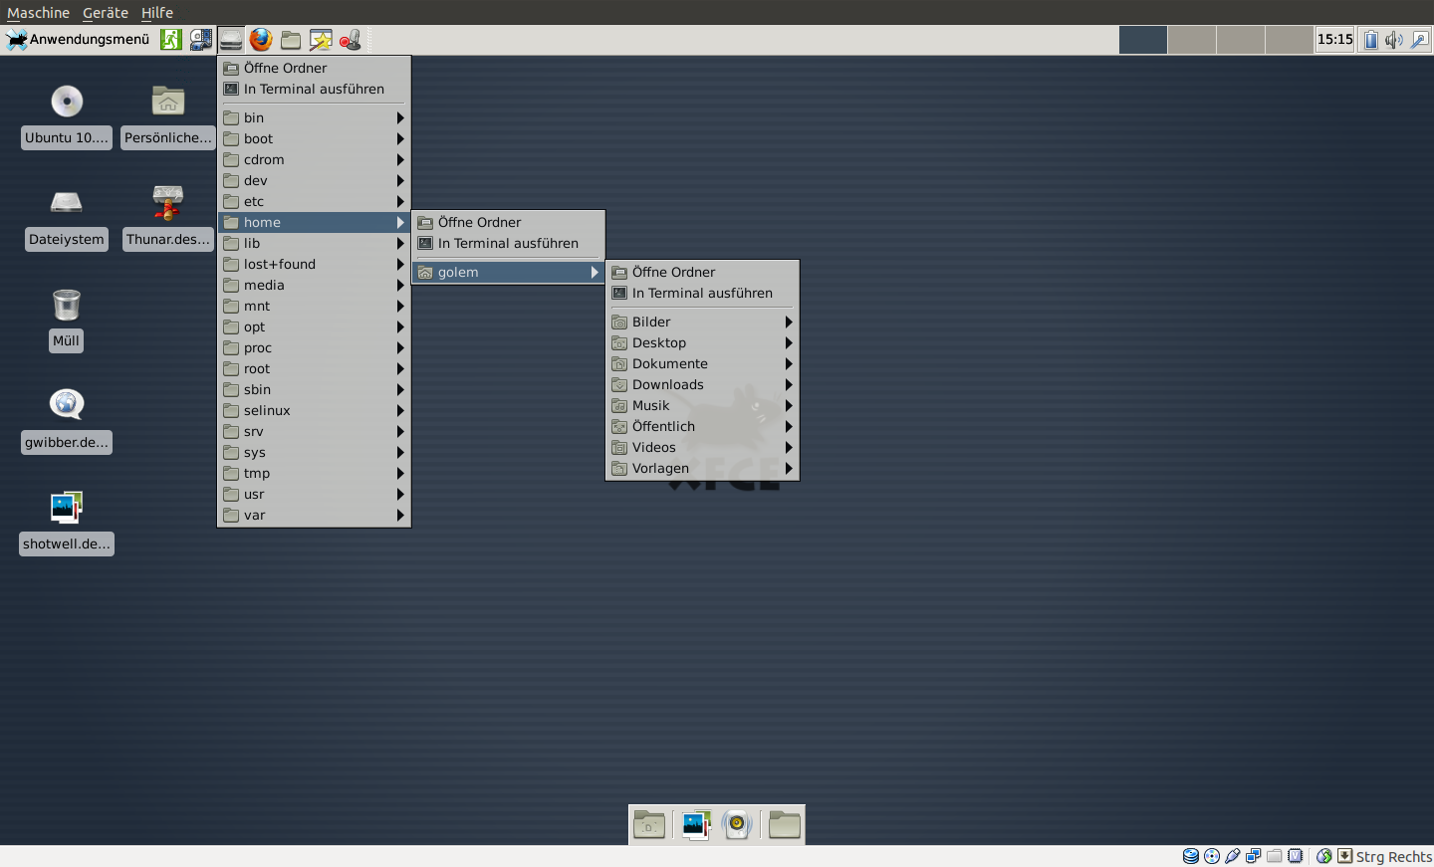Screen dimensions: 1434x867
Task: Click the CD-ROM icon in the status bar
Action: 1212,856
